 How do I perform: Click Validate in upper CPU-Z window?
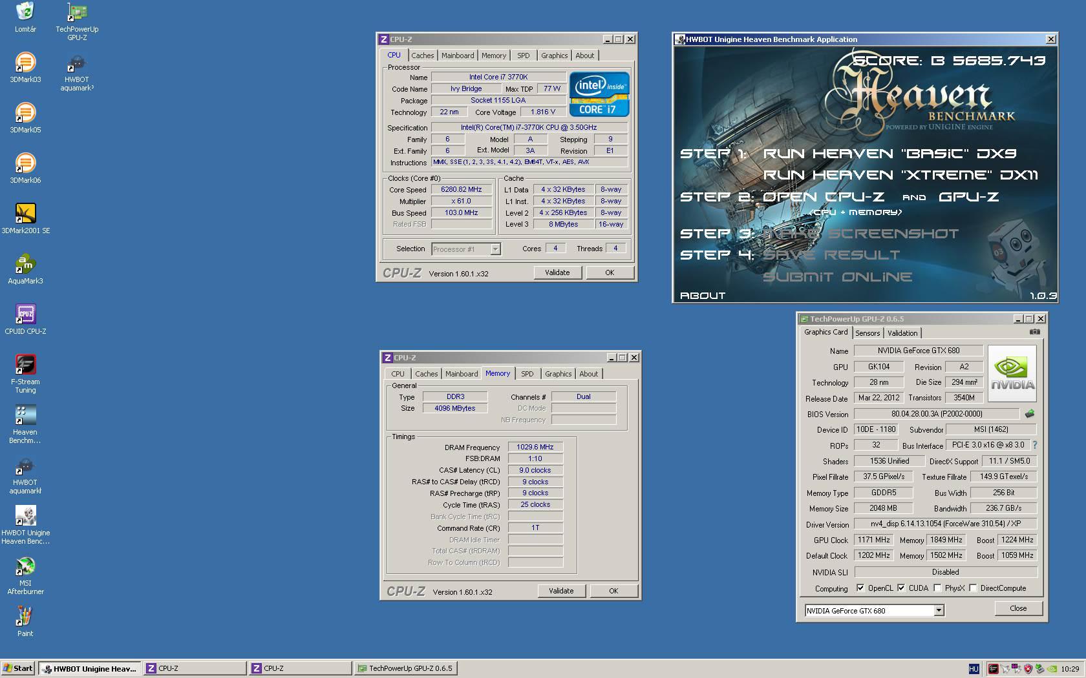(557, 272)
